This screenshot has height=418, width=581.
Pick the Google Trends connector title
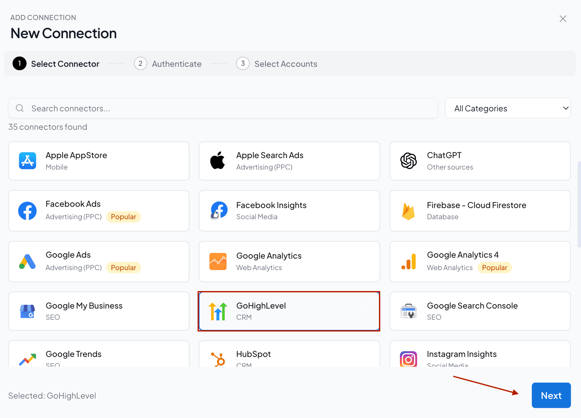point(73,354)
